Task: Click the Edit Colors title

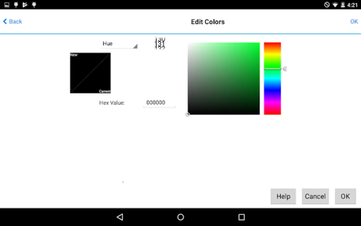Action: (x=208, y=22)
